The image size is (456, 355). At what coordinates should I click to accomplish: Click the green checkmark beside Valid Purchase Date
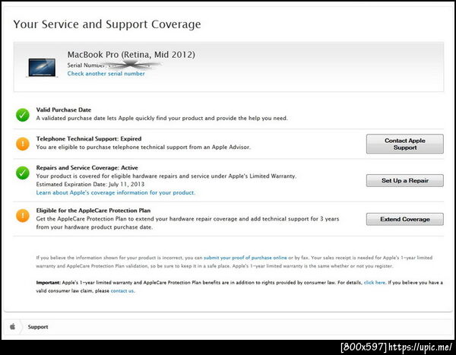(23, 115)
